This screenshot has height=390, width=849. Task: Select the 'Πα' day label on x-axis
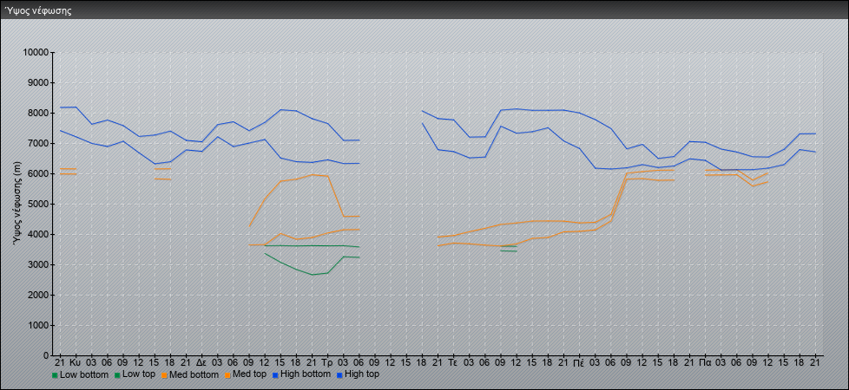(704, 361)
